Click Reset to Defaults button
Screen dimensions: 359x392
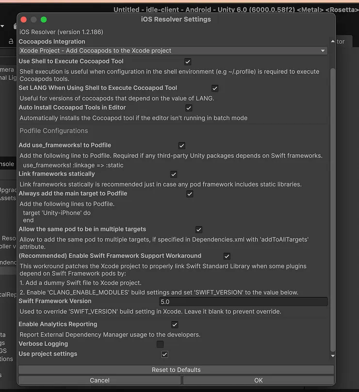click(x=176, y=370)
